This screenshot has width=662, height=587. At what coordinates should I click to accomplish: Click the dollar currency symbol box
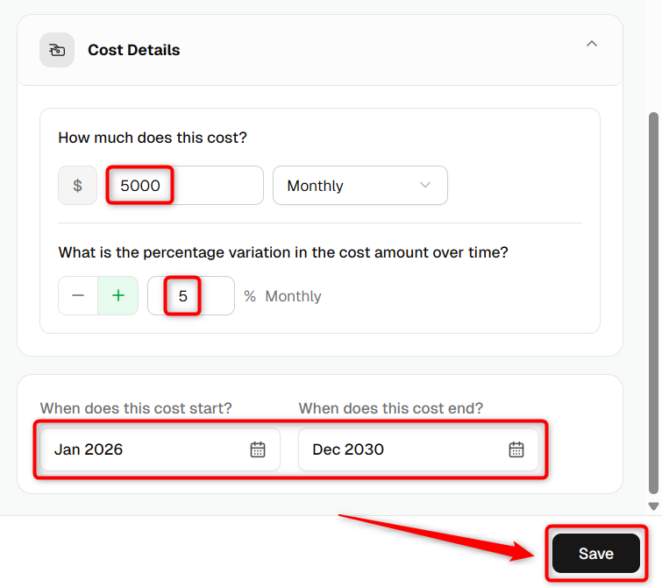click(78, 185)
